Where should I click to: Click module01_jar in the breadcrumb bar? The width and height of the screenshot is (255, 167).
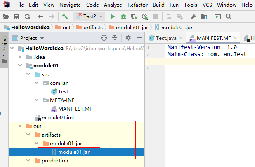tap(128, 28)
